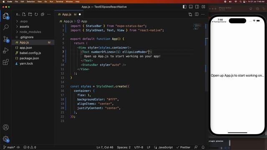The width and height of the screenshot is (267, 150).
Task: Refresh the Explorer file tree
Action: (36, 15)
